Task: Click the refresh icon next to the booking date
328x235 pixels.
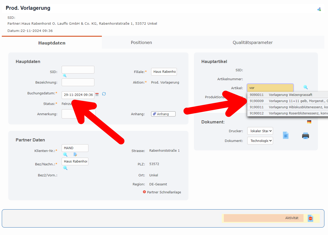Action: (x=104, y=94)
